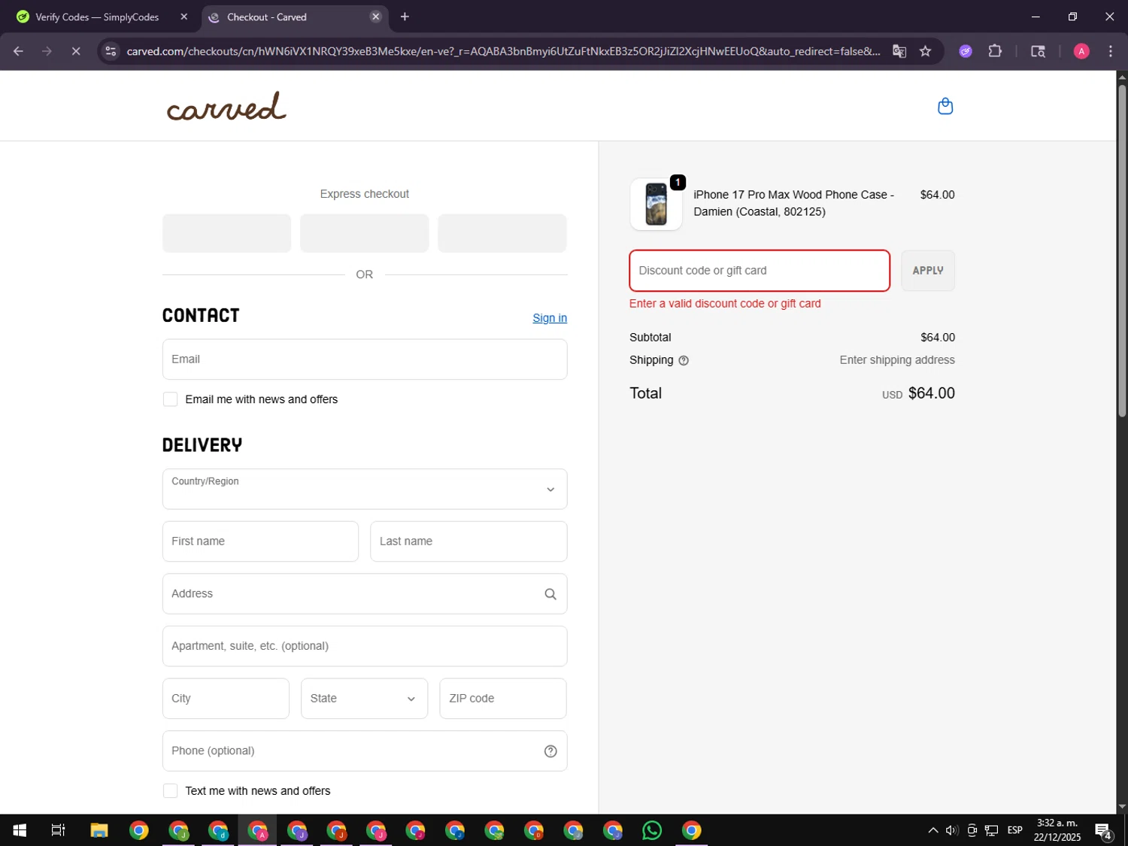Focus the Last name field
The height and width of the screenshot is (846, 1128).
coord(468,541)
